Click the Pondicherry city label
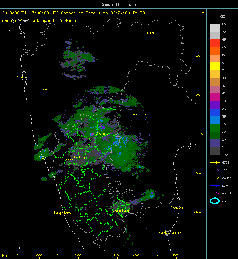Image resolution: width=238 pixels, height=259 pixels. point(169,233)
